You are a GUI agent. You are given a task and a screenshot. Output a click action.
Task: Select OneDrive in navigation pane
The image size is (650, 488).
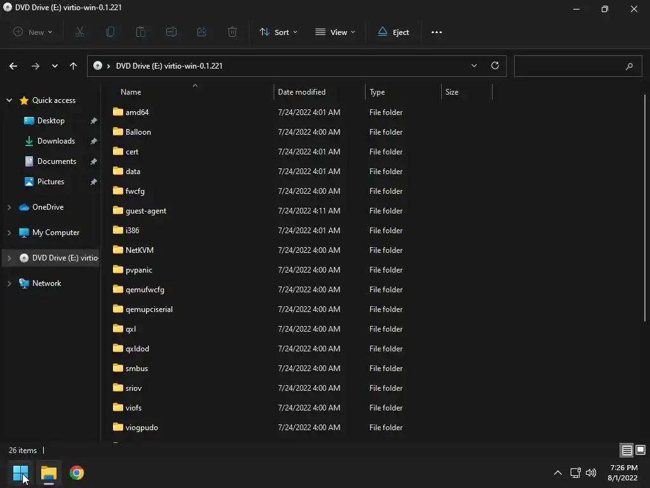click(48, 207)
